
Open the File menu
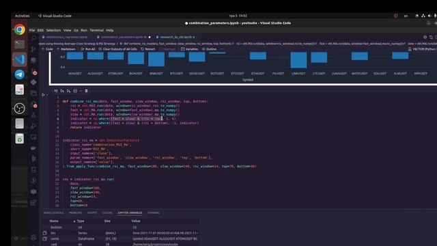(32, 30)
